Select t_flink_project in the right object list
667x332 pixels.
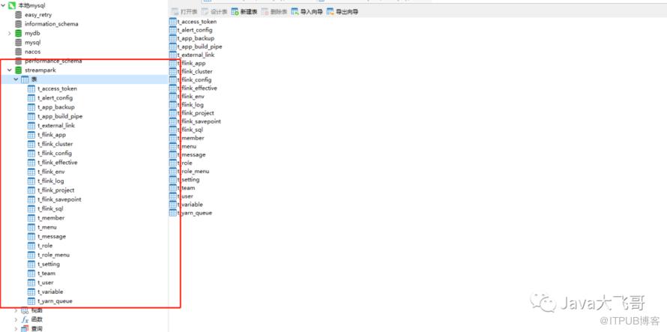click(196, 113)
